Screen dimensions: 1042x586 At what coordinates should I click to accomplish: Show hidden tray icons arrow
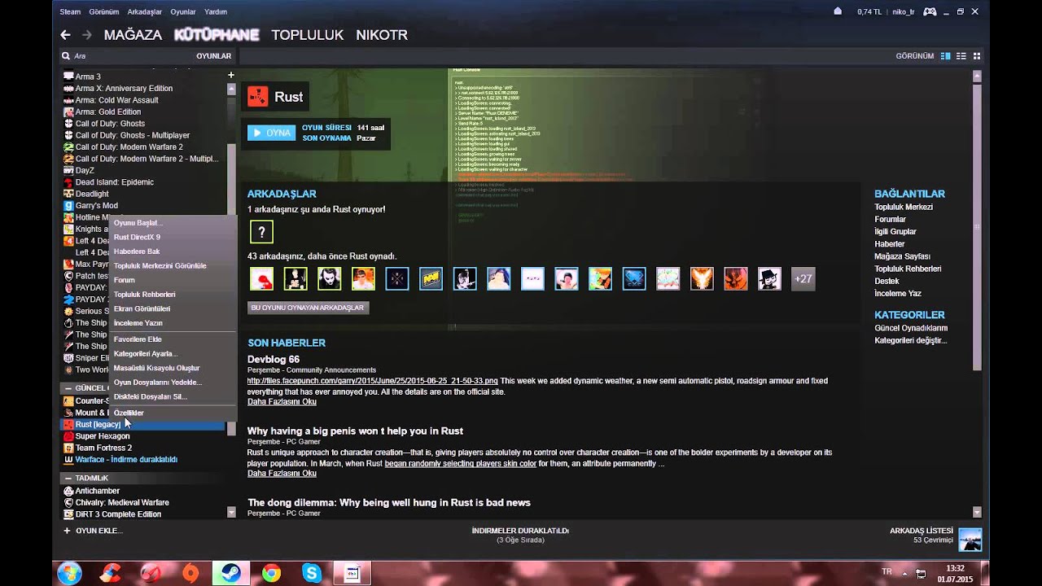click(x=904, y=573)
